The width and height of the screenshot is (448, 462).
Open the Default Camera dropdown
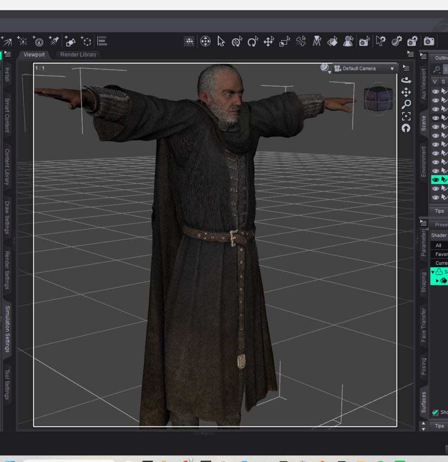(x=365, y=69)
